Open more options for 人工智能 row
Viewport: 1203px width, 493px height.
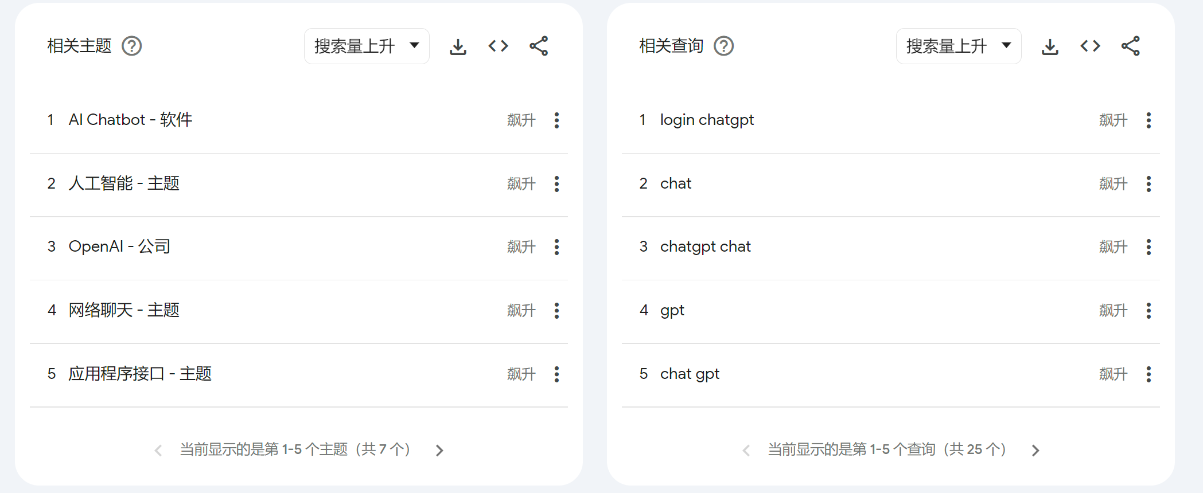556,184
